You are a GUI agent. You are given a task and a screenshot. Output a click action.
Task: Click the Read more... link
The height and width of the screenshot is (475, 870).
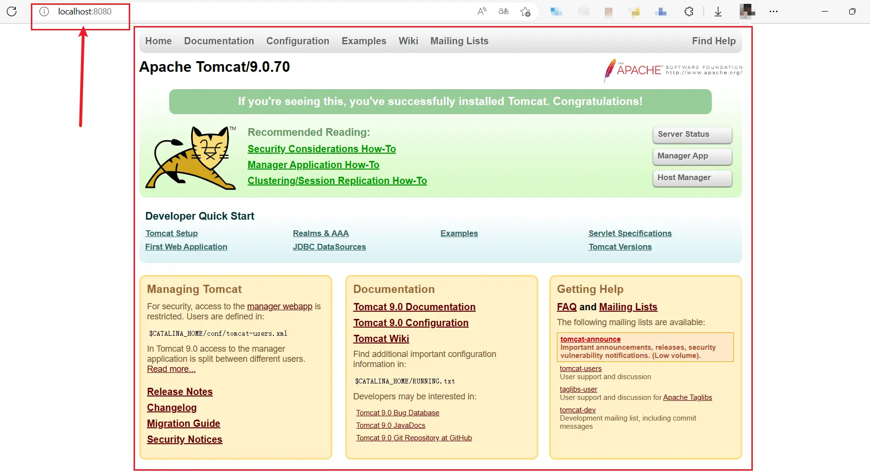click(x=171, y=369)
